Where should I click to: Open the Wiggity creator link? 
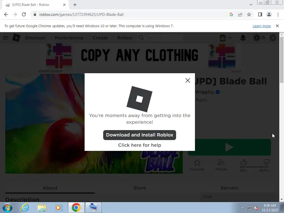click(205, 92)
